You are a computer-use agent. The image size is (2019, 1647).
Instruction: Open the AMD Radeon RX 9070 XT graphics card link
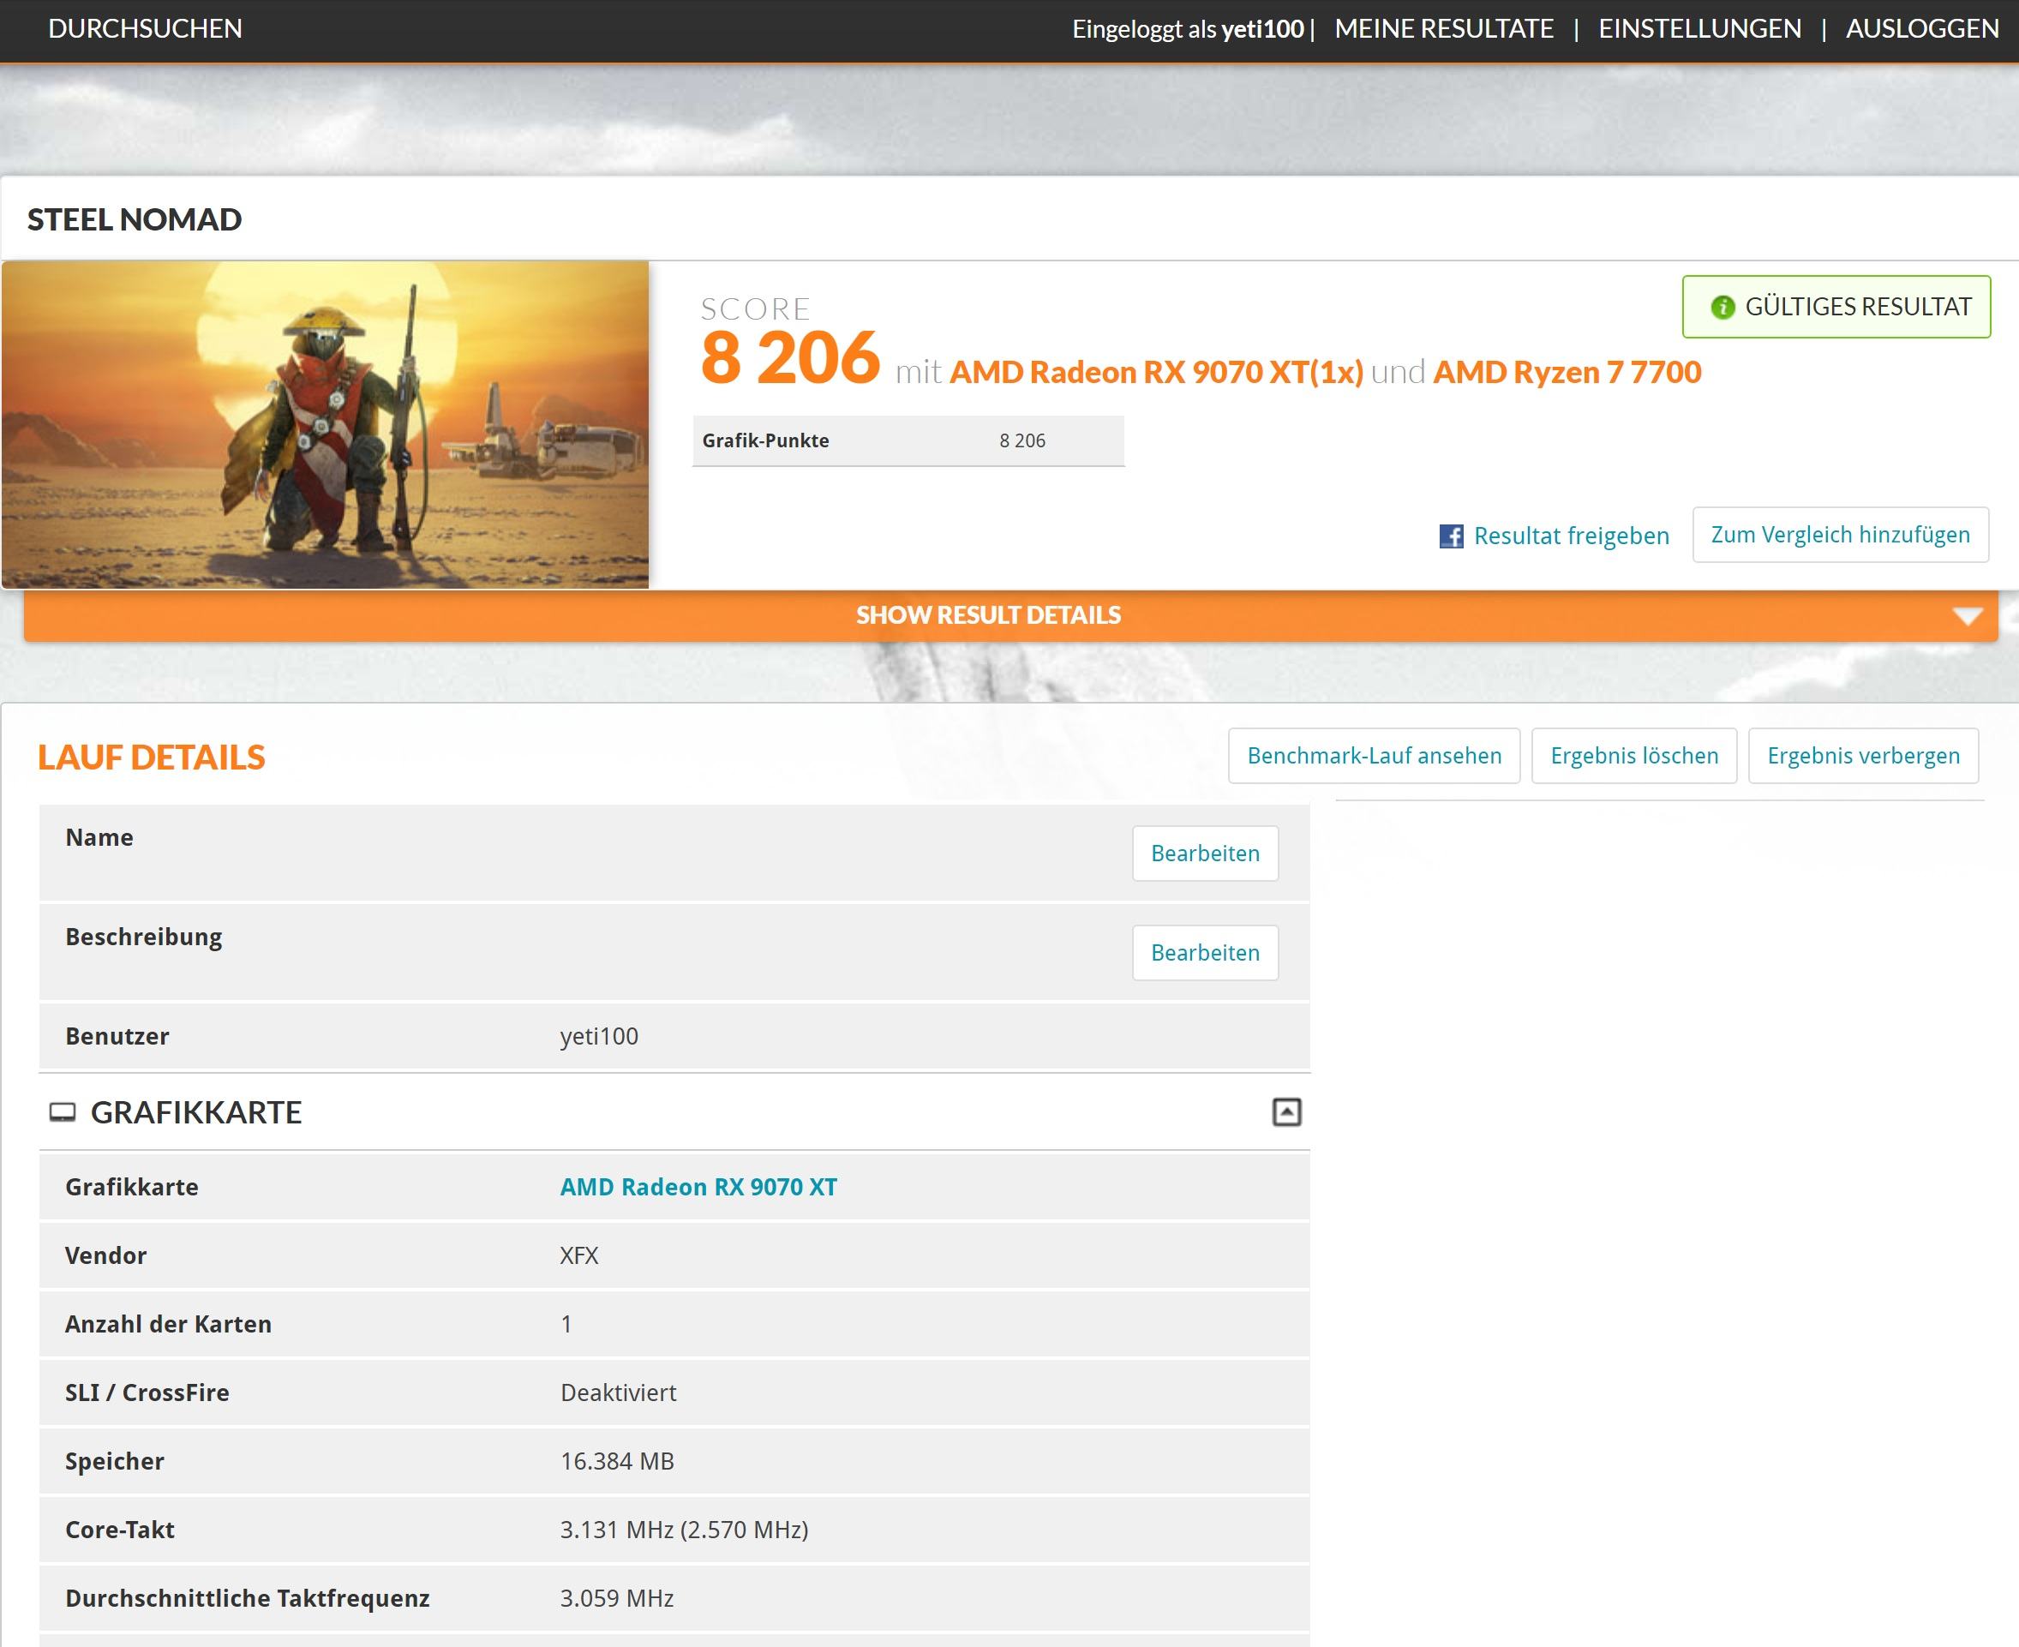coord(698,1187)
